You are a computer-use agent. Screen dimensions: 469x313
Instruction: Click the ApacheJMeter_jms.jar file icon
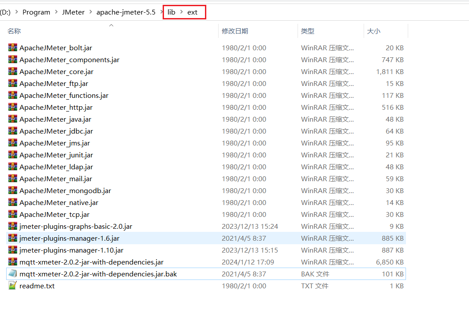[x=12, y=143]
